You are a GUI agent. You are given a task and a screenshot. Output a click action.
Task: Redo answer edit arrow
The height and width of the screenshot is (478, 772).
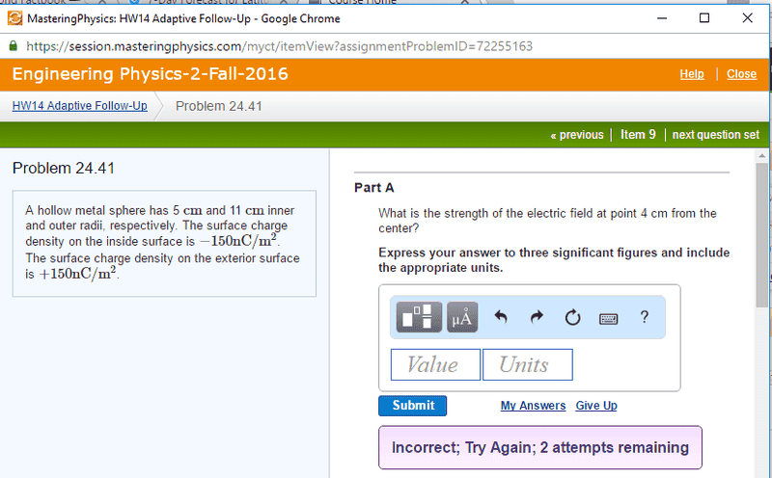[537, 317]
